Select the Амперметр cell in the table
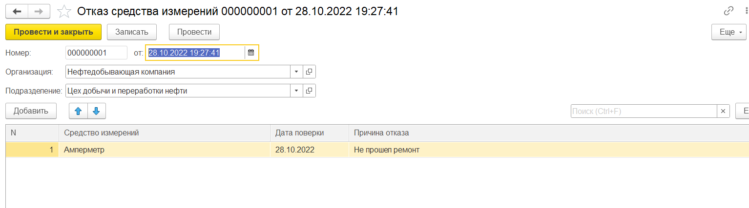This screenshot has width=749, height=208. pos(165,150)
